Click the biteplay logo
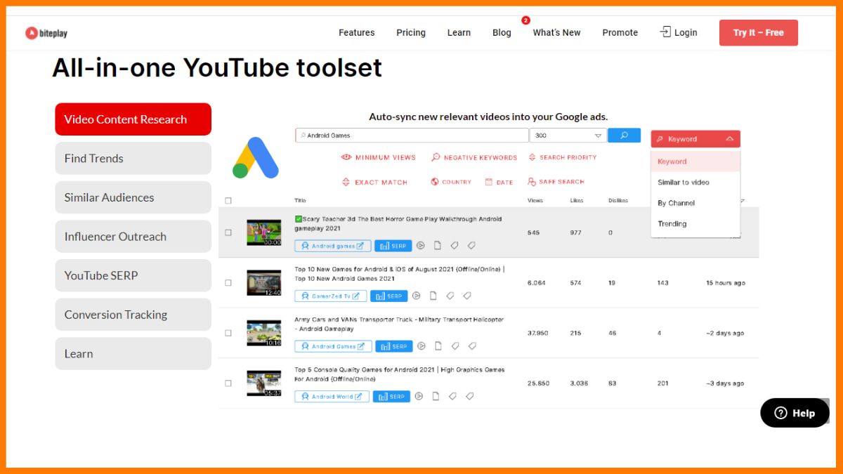 point(46,33)
